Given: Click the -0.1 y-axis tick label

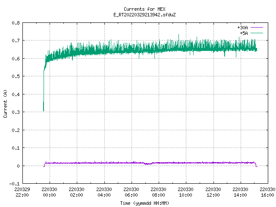Looking at the screenshot, I should pos(14,184).
